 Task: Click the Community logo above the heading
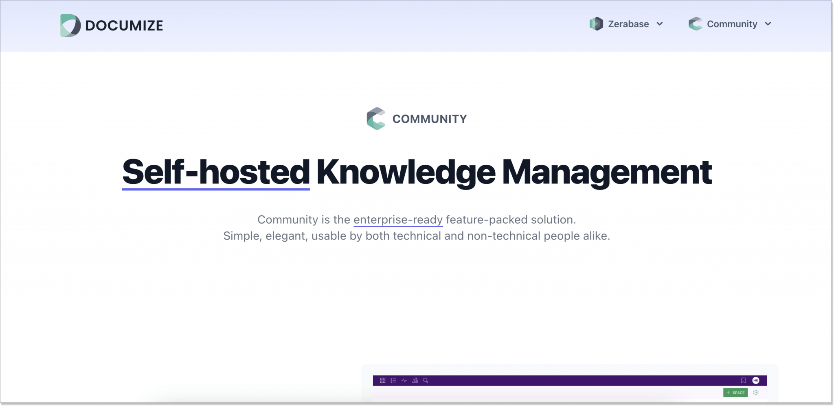pos(376,119)
